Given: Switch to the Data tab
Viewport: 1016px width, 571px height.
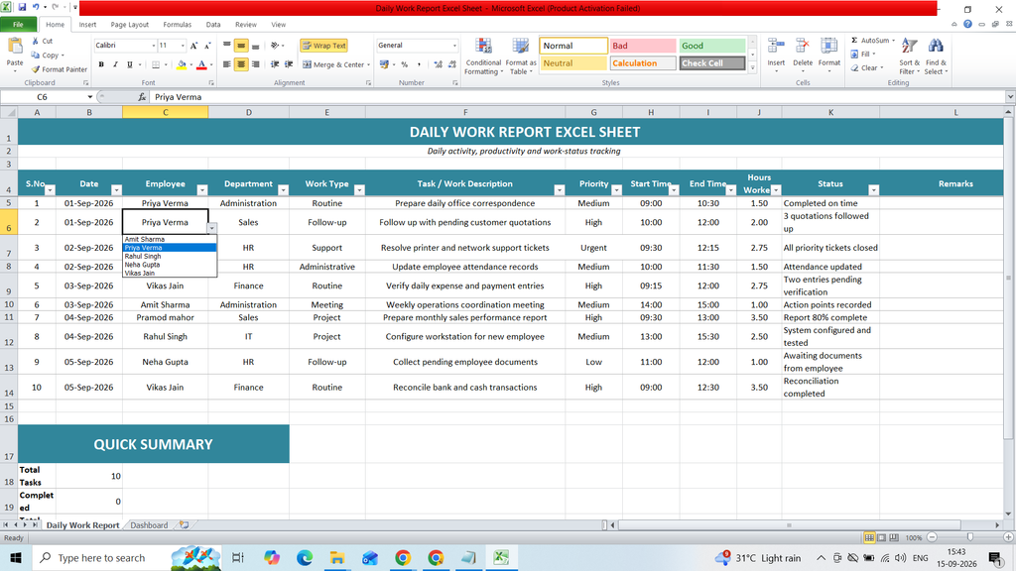Looking at the screenshot, I should click(213, 25).
